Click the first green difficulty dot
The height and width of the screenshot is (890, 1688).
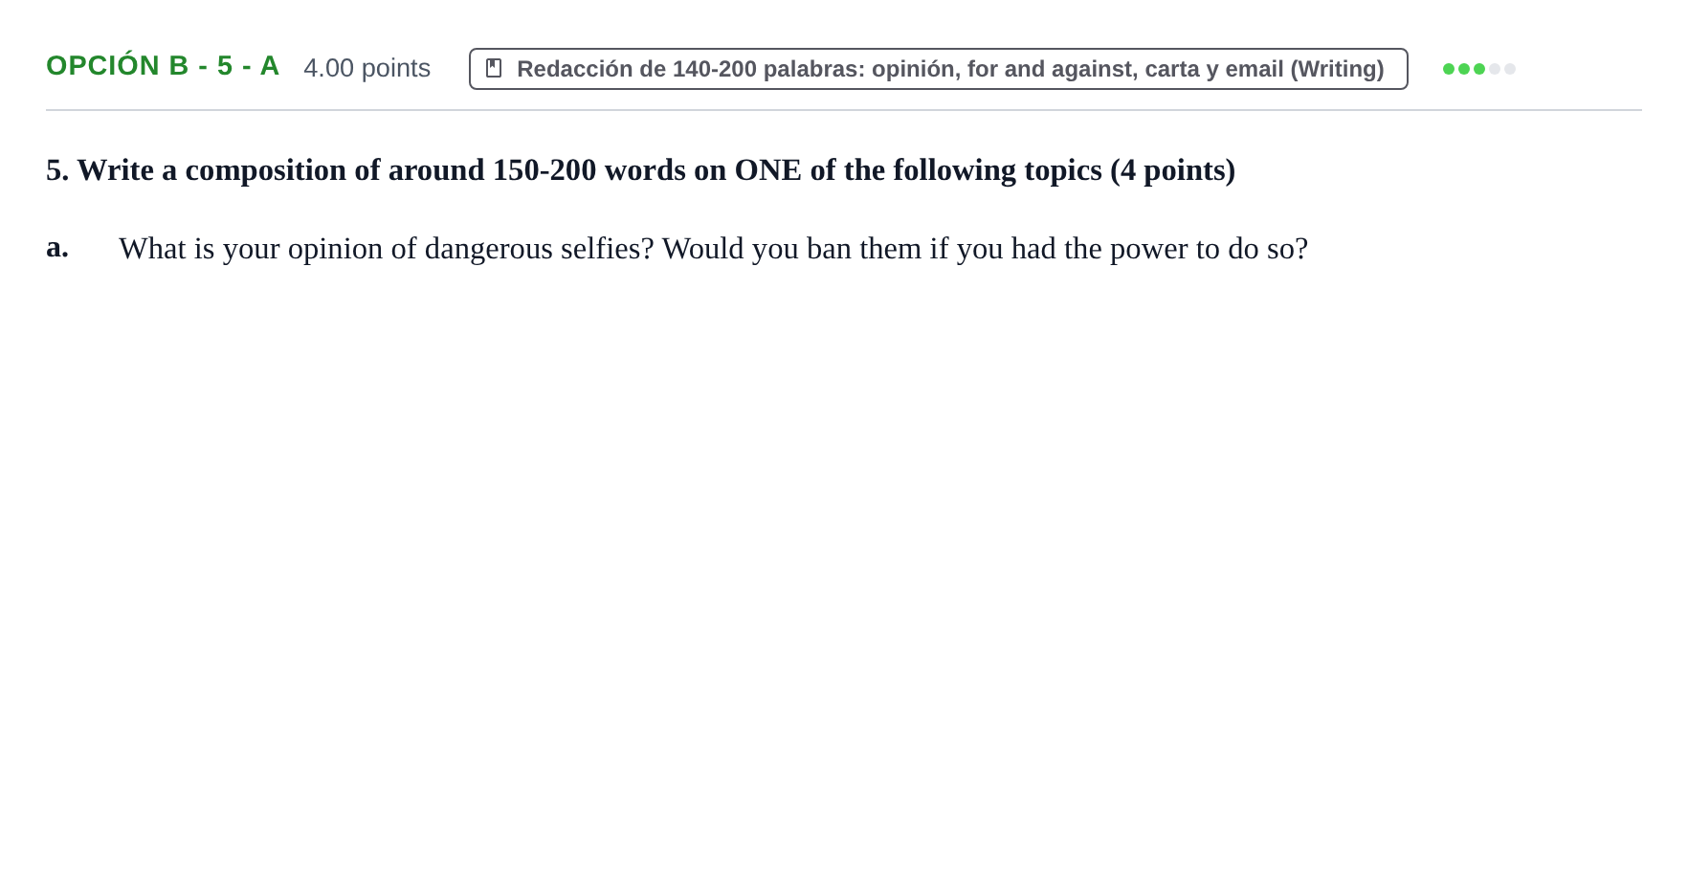pos(1449,69)
